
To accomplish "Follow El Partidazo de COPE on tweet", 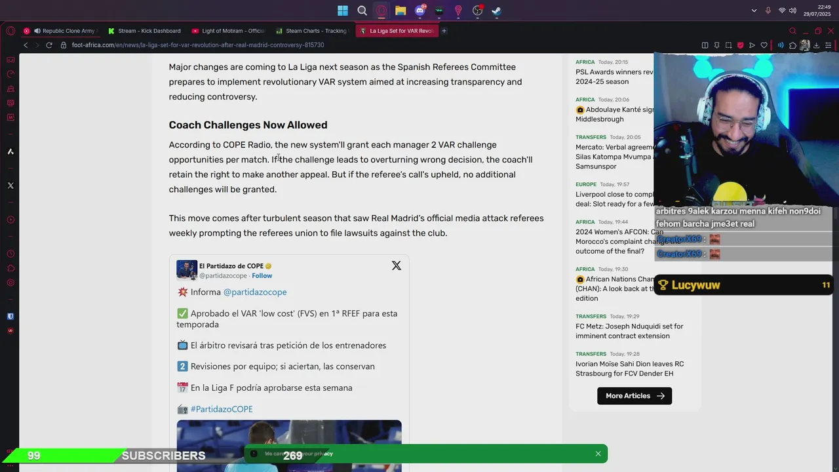I will click(262, 276).
